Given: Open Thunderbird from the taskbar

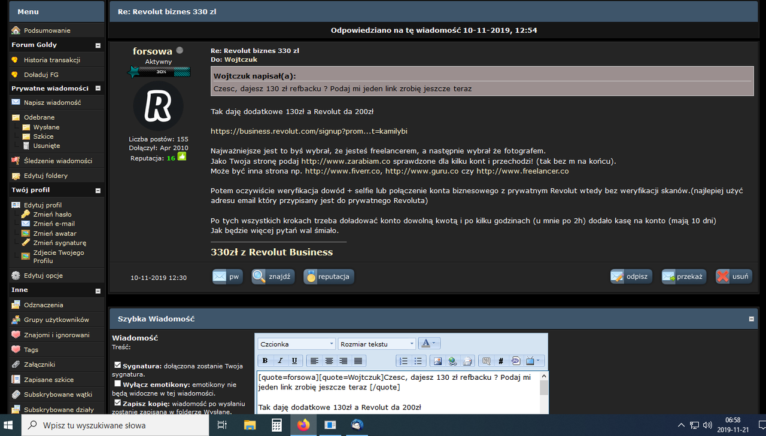Looking at the screenshot, I should click(x=357, y=425).
